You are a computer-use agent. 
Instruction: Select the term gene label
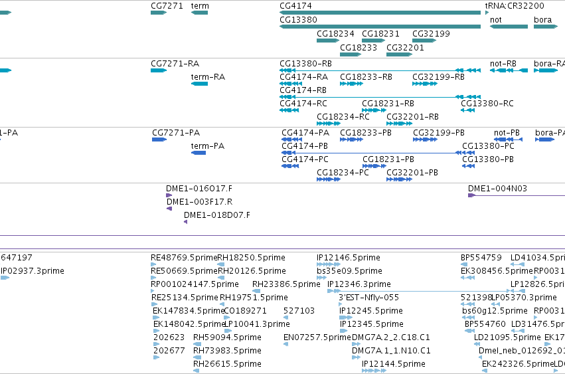click(200, 6)
